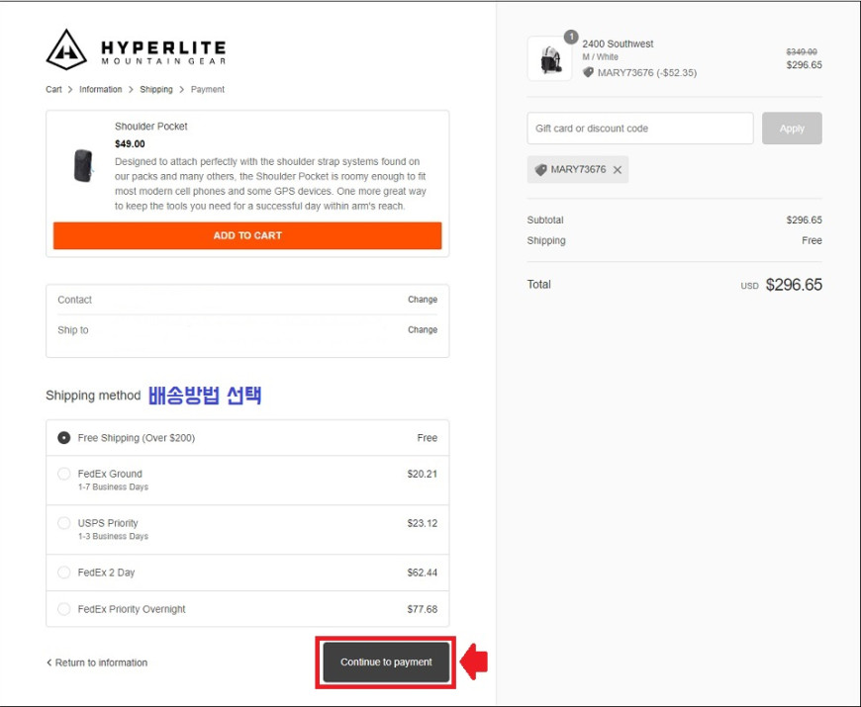This screenshot has height=707, width=861.
Task: Remove the MARY73676 discount code tag
Action: [x=618, y=170]
